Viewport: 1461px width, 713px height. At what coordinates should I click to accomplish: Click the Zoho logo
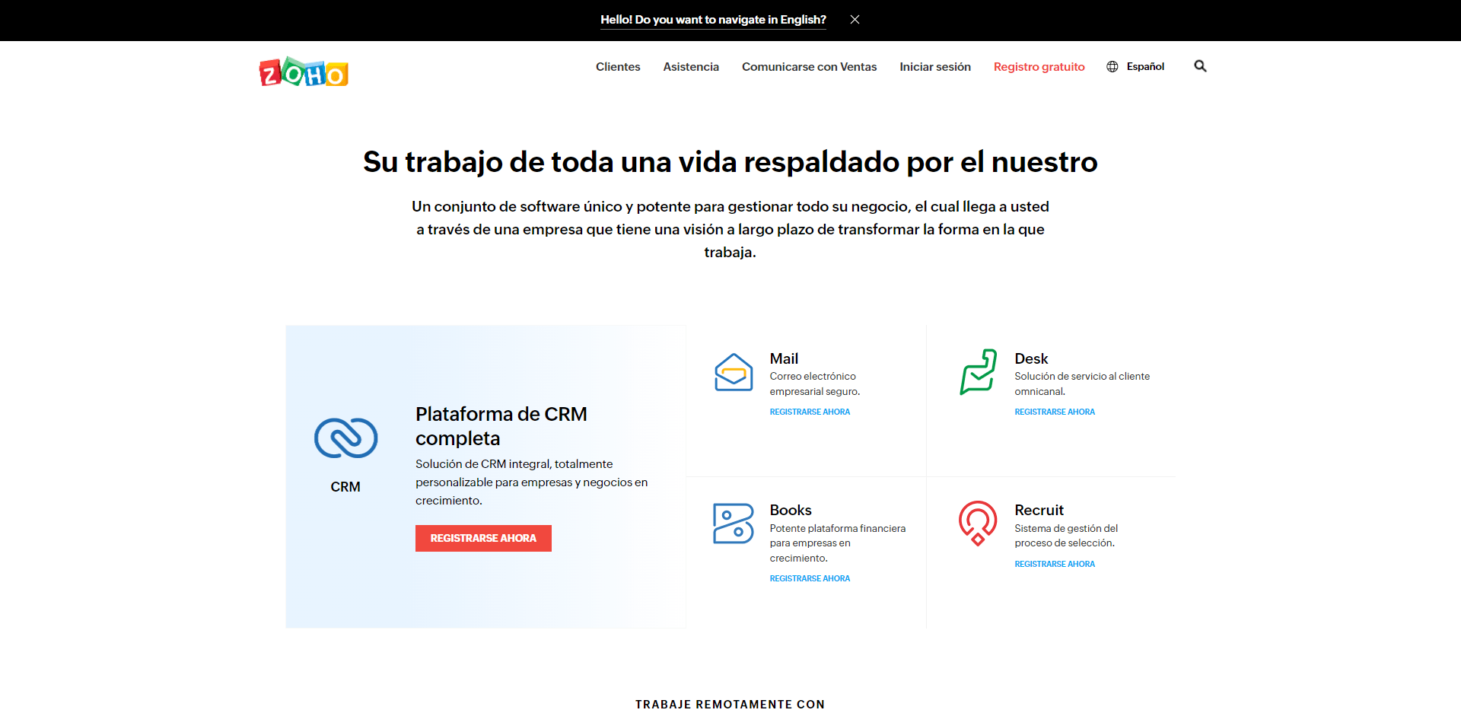(x=304, y=72)
